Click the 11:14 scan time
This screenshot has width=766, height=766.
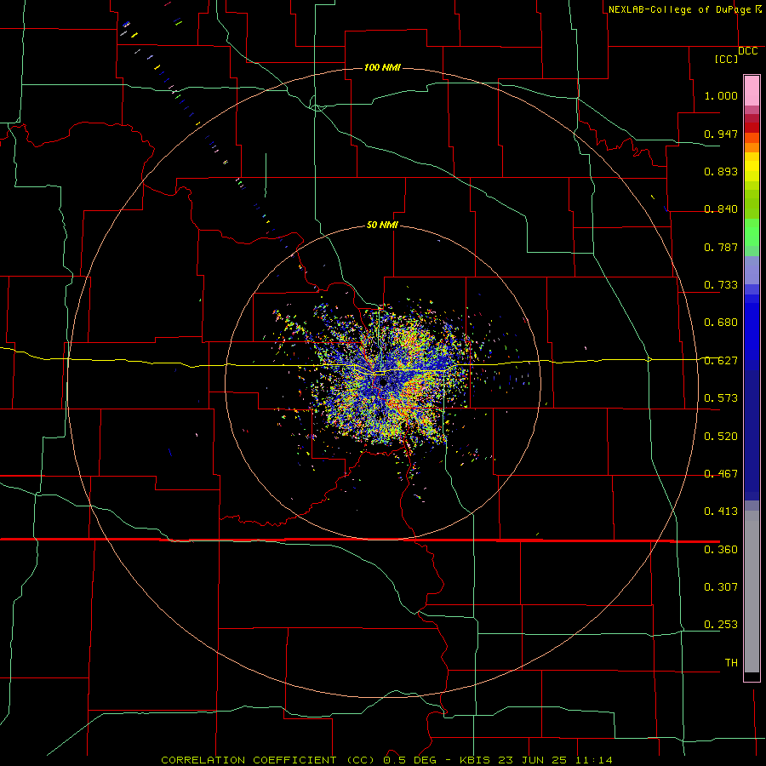(x=593, y=760)
